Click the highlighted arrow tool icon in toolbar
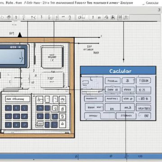 (x=16, y=18)
